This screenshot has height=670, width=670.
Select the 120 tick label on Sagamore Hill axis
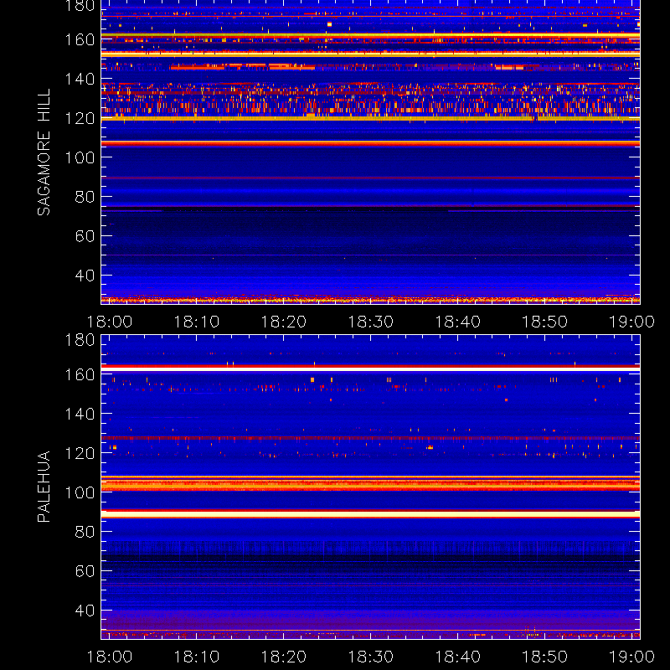tap(80, 118)
